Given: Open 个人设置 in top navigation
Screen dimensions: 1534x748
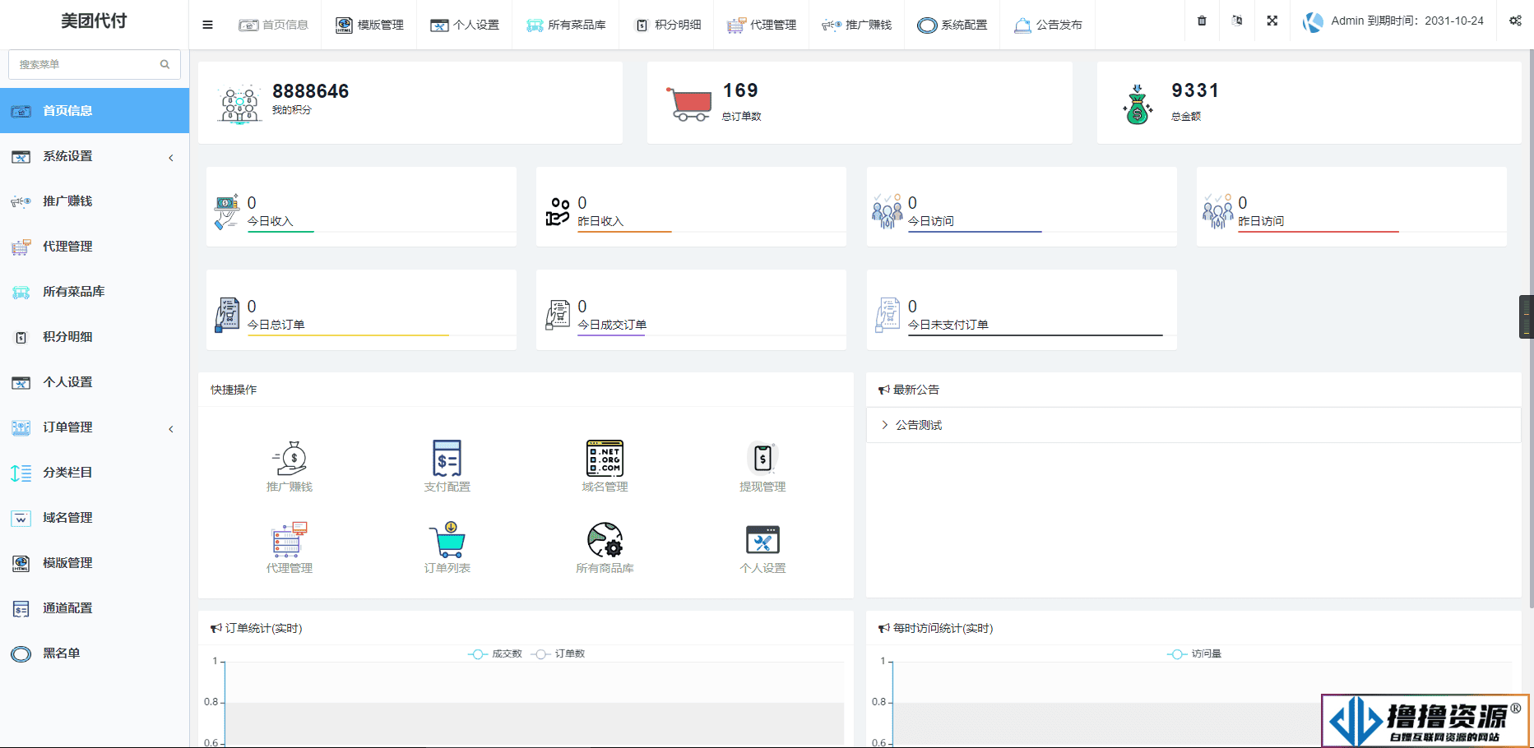Looking at the screenshot, I should [x=465, y=25].
